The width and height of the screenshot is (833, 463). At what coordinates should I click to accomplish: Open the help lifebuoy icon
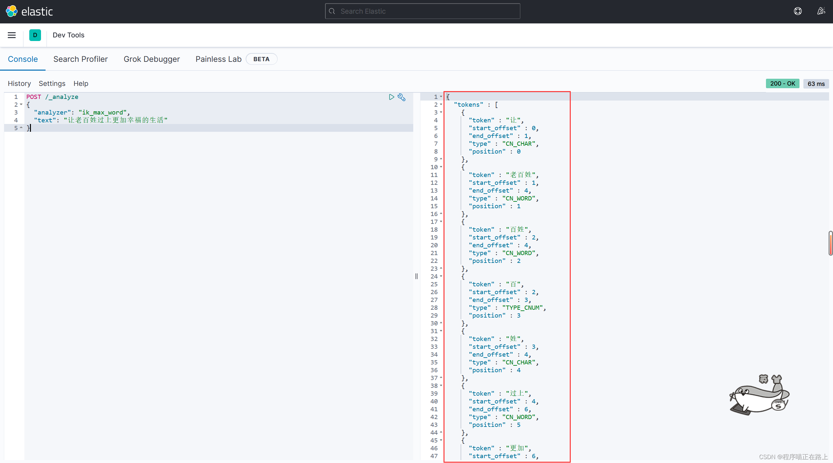pyautogui.click(x=798, y=11)
